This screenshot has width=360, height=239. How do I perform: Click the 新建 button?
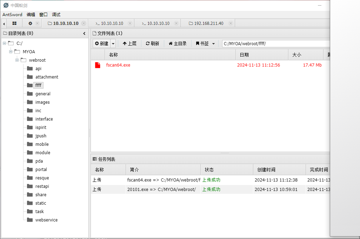102,43
